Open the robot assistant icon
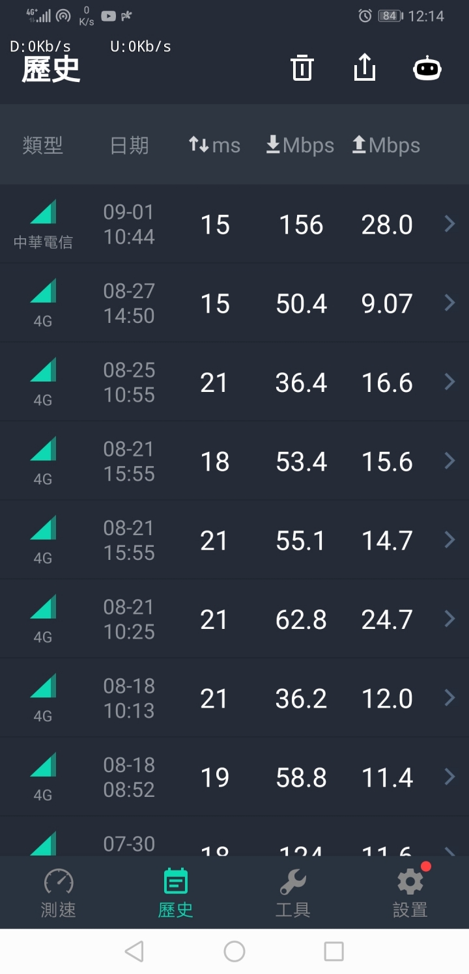 point(427,68)
